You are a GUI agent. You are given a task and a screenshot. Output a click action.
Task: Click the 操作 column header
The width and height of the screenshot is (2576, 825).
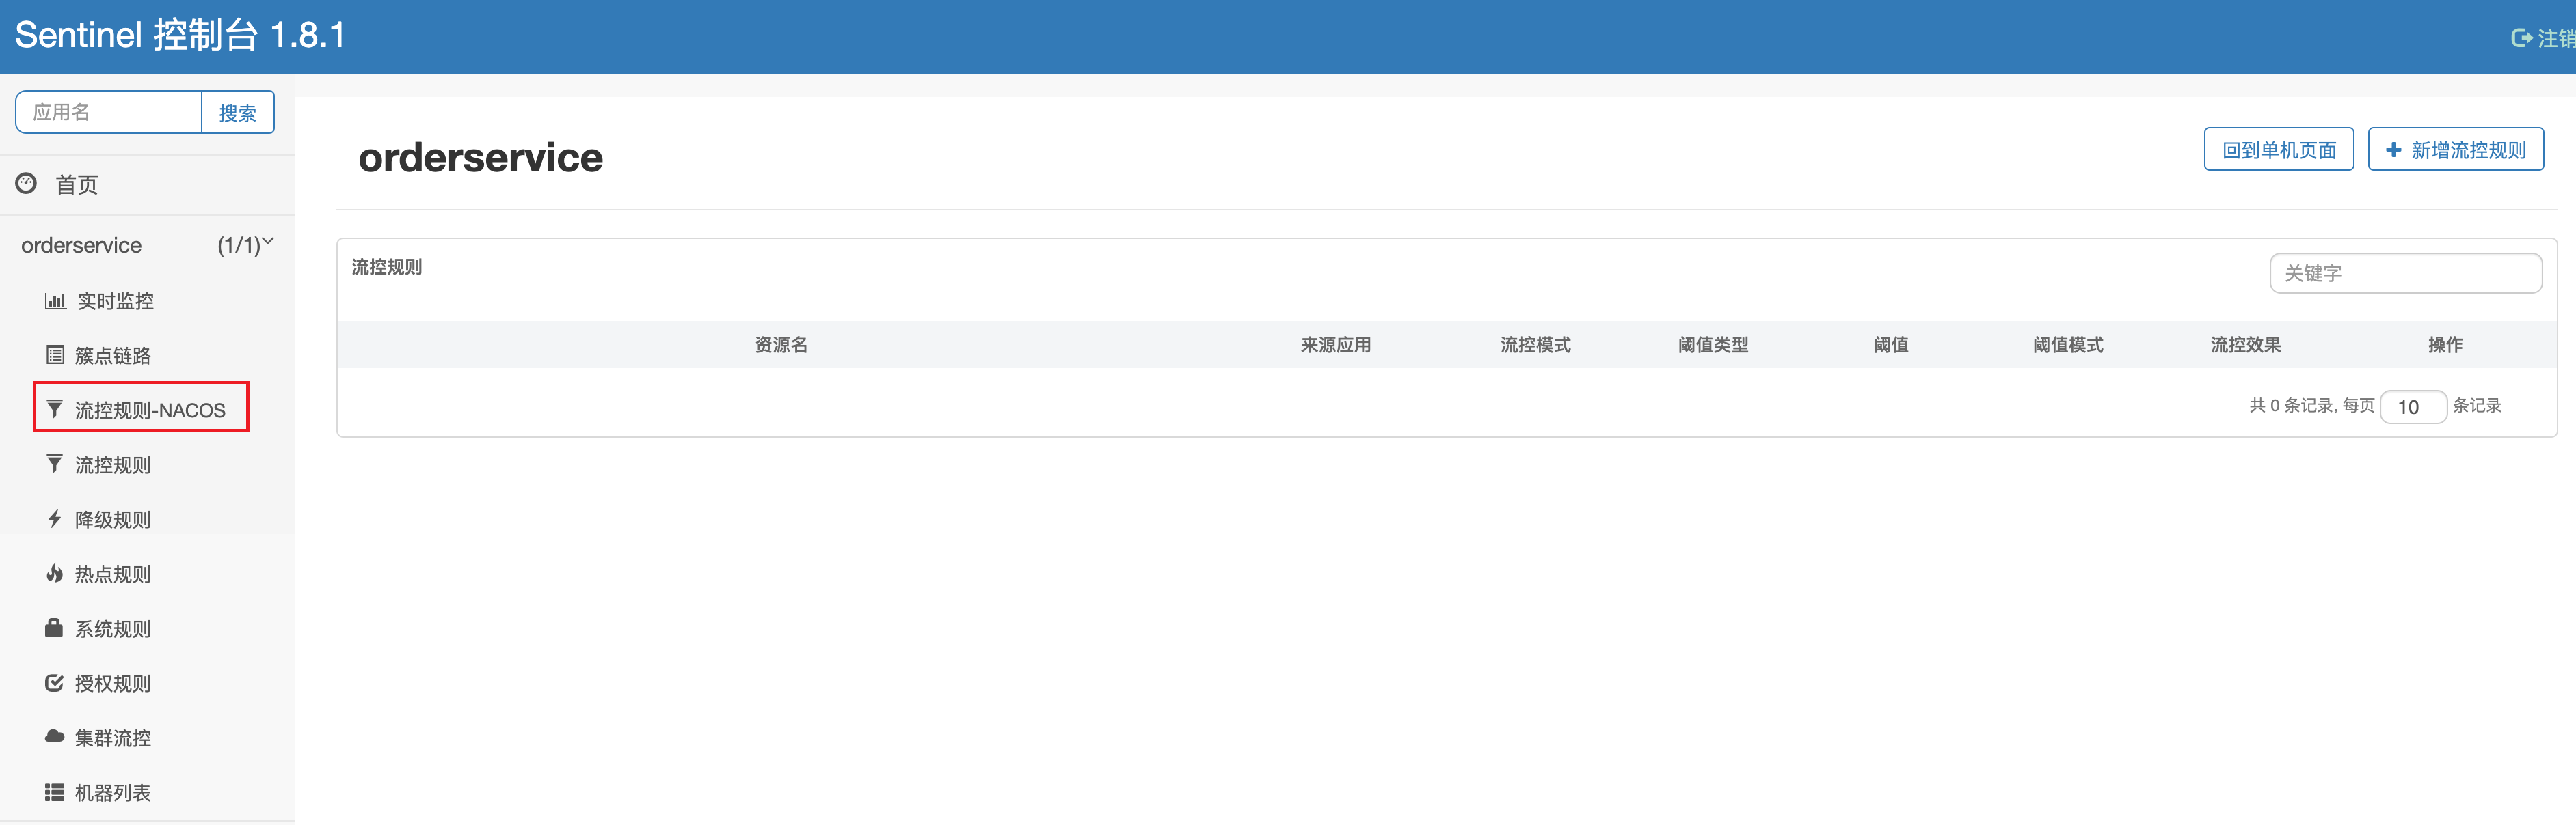2445,345
